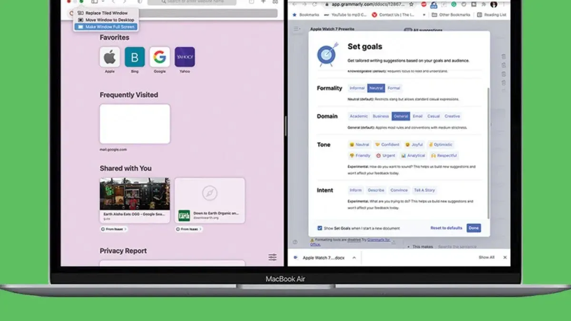Bookmark this page with Chrome's star icon

[411, 4]
